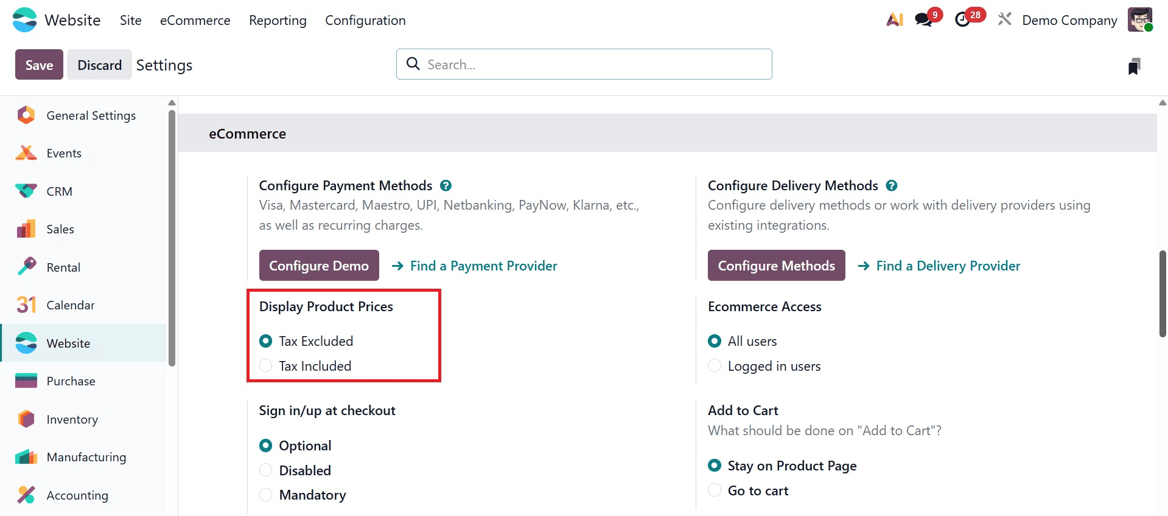This screenshot has width=1168, height=516.
Task: Follow the Find a Delivery Provider link
Action: pos(948,266)
